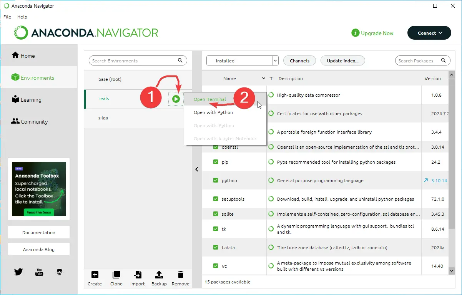Click the green play button for reals environment
Viewport: 462px width, 295px height.
coord(176,99)
